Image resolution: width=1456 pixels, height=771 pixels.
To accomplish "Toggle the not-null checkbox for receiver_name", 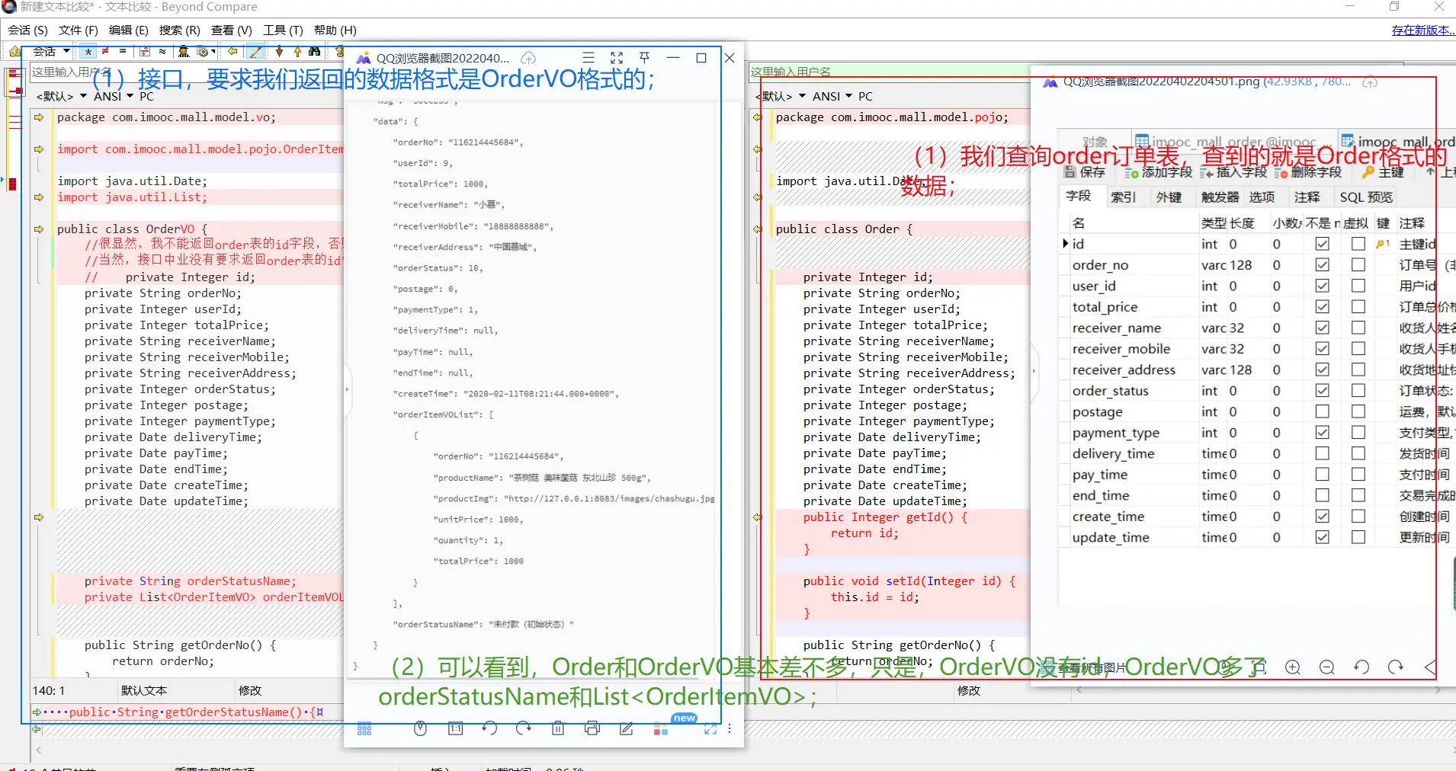I will pyautogui.click(x=1323, y=328).
